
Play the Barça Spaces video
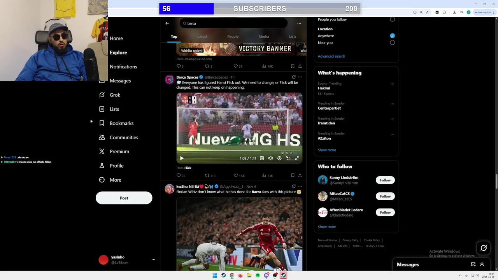pyautogui.click(x=182, y=158)
